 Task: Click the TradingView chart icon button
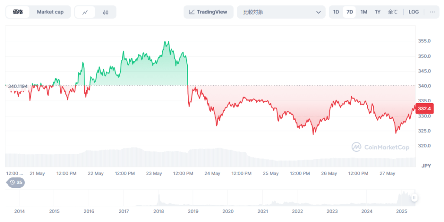point(209,12)
